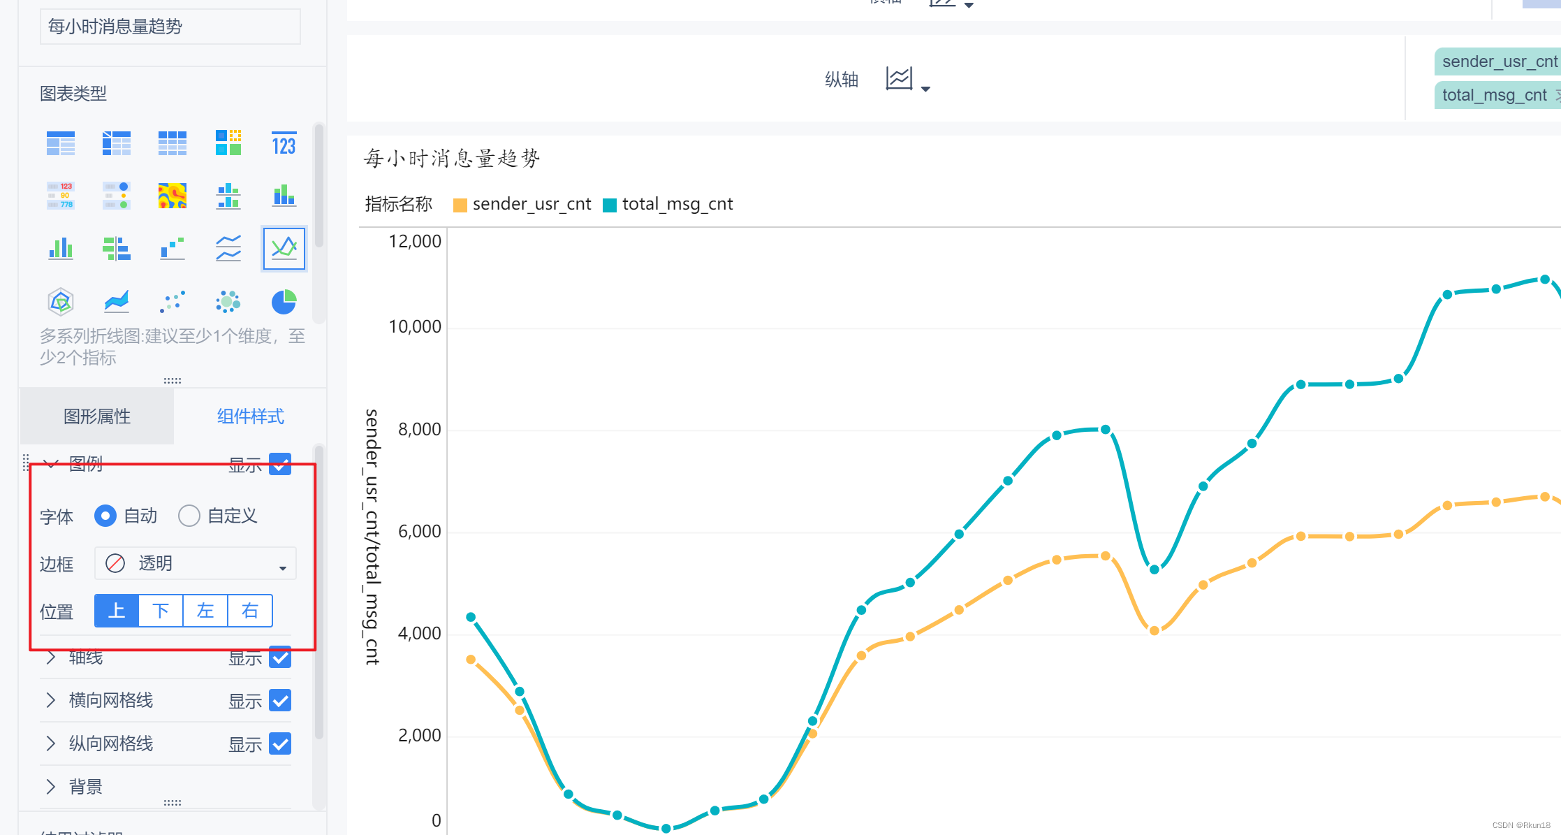Choose the 自定义 font radio button

click(x=189, y=516)
